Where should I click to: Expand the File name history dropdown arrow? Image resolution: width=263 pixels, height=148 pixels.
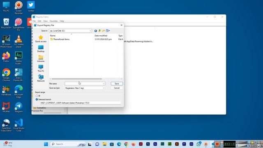(104, 83)
